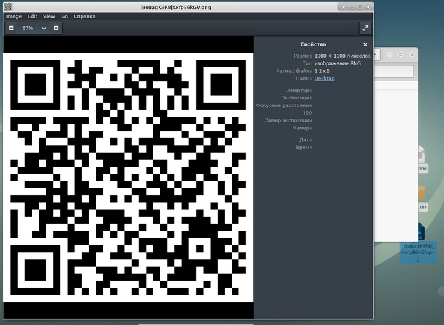
Task: Zoom in using the plus button
Action: [x=56, y=28]
